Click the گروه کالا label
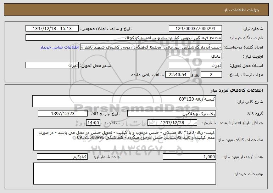The image size is (273, 193). pyautogui.click(x=255, y=114)
